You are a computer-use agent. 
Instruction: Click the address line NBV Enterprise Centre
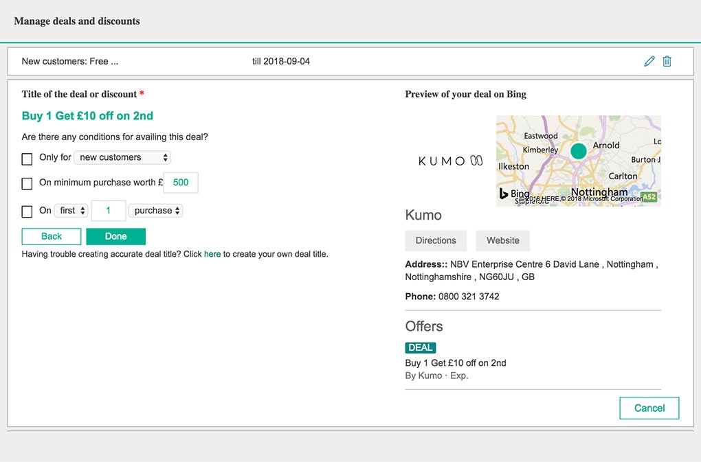tap(531, 270)
